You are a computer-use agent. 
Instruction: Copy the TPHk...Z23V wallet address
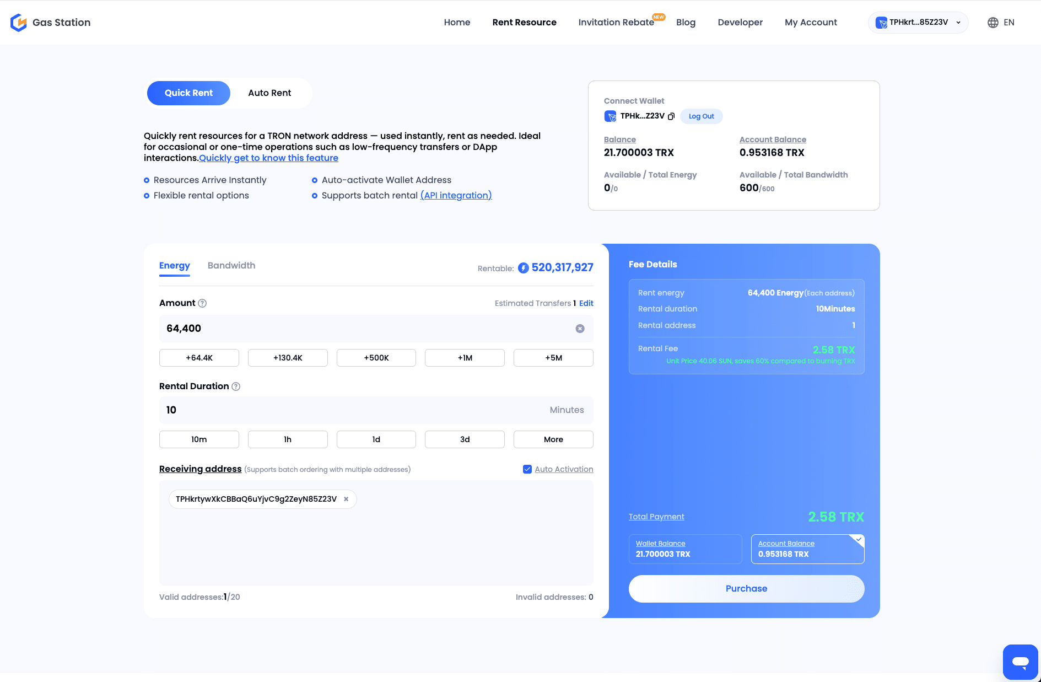pyautogui.click(x=671, y=116)
